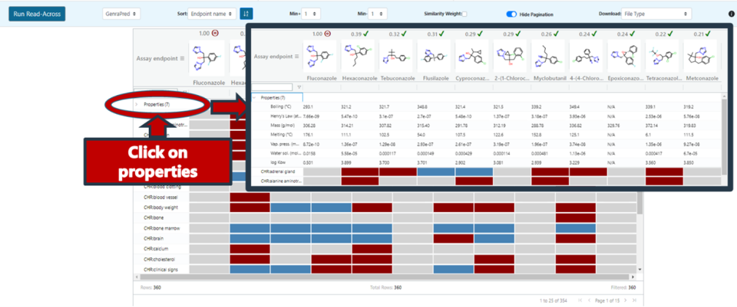This screenshot has height=307, width=737.
Task: Click the log Kow value 0.501
Action: click(x=309, y=162)
